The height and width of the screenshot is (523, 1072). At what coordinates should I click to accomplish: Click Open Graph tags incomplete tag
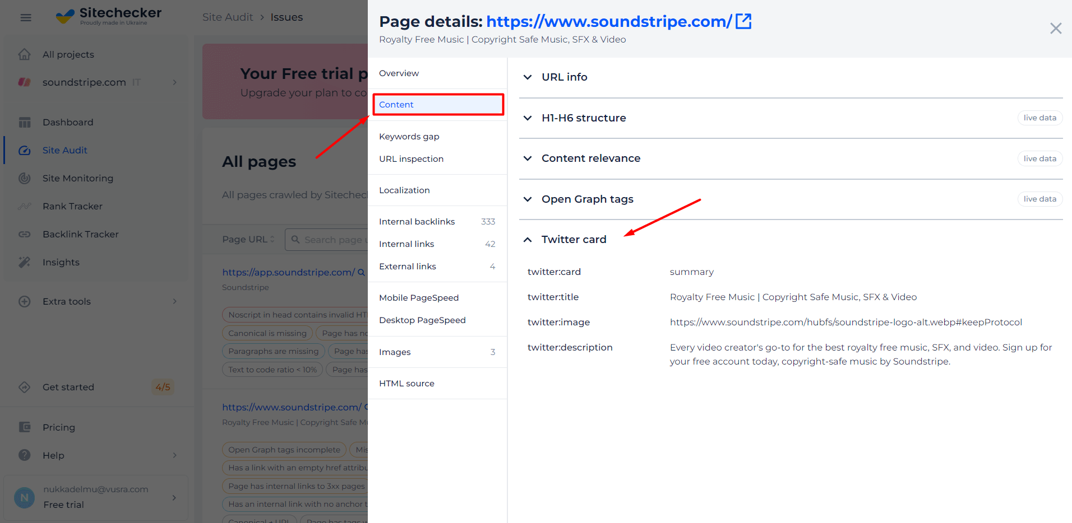click(x=284, y=450)
